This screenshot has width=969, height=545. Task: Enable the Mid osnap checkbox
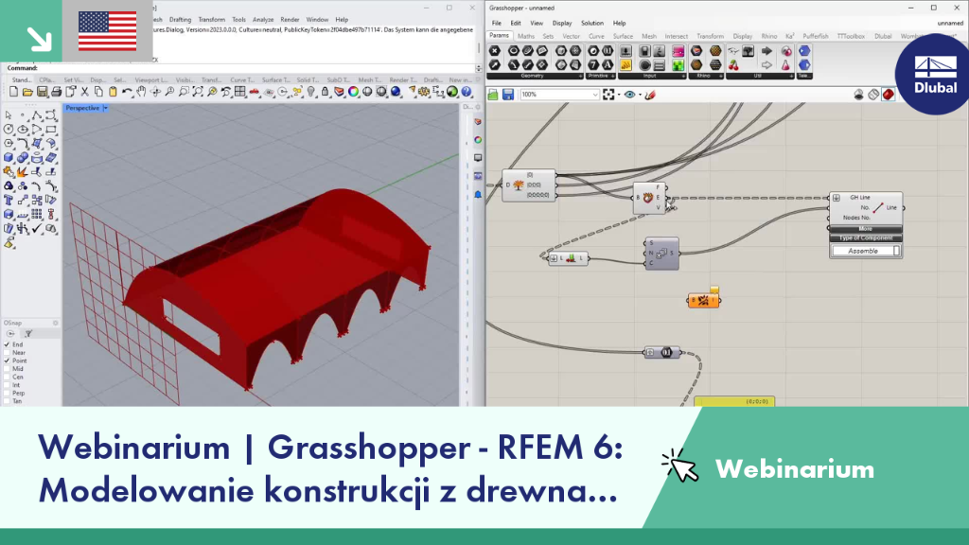click(8, 368)
